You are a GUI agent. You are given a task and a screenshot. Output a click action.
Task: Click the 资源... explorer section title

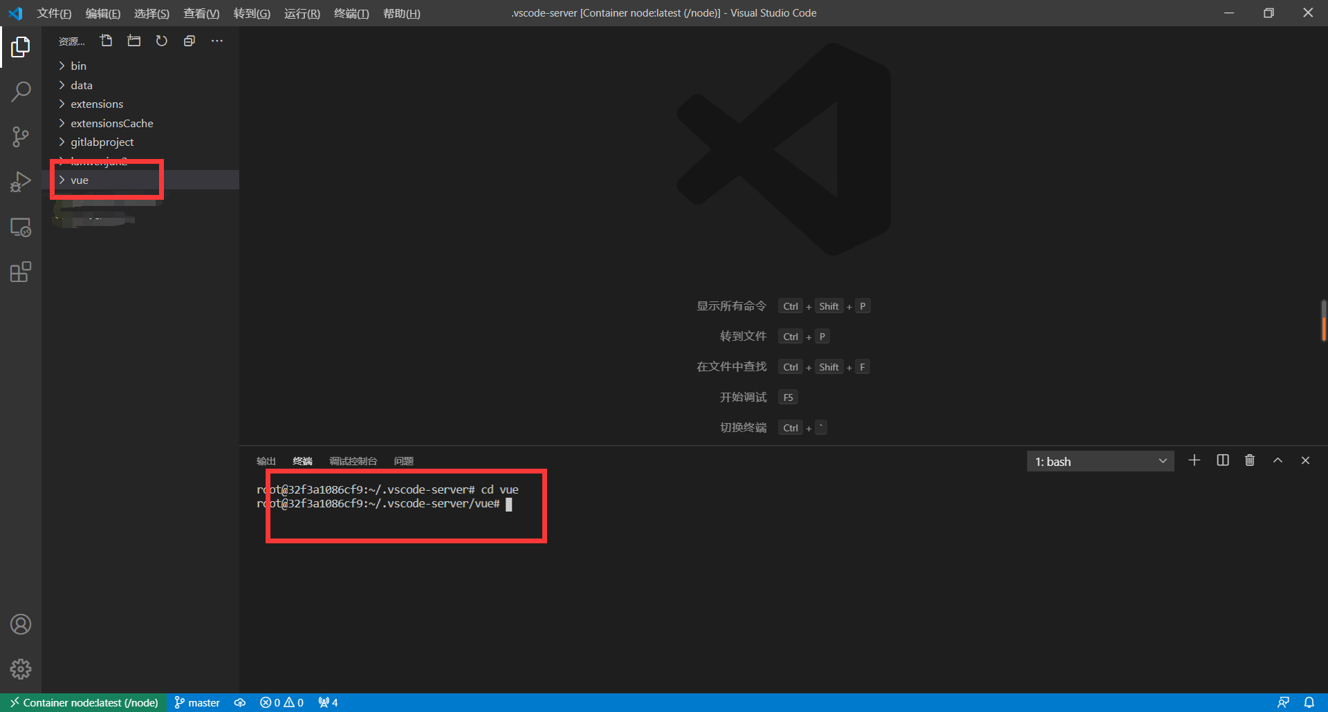[72, 41]
